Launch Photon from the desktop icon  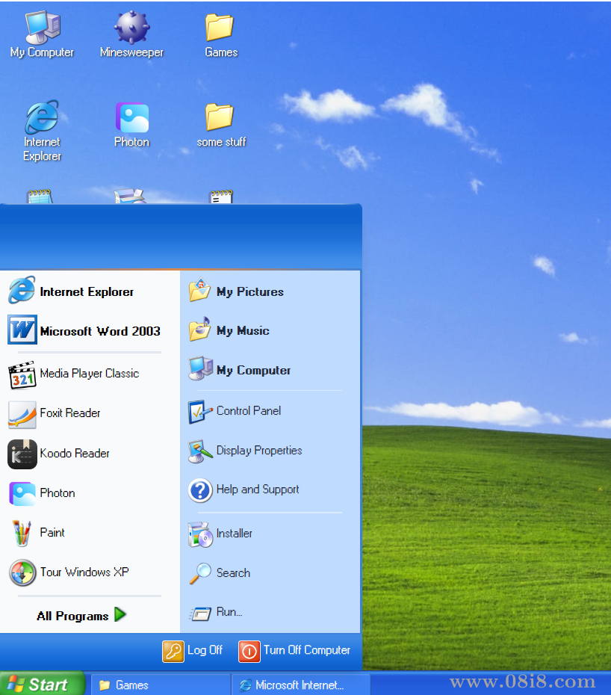pyautogui.click(x=131, y=118)
